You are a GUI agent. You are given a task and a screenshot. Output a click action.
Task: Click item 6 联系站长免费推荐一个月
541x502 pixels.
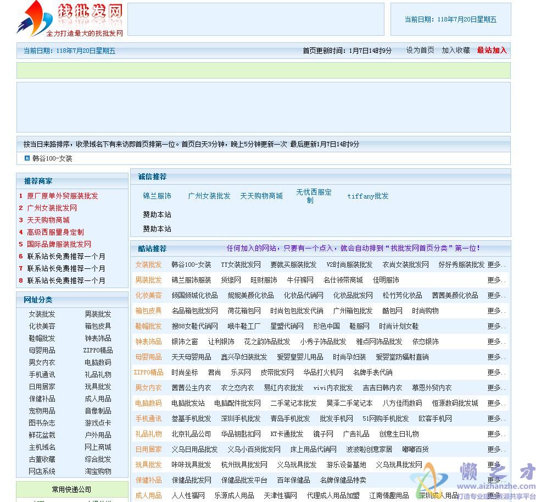coord(66,256)
